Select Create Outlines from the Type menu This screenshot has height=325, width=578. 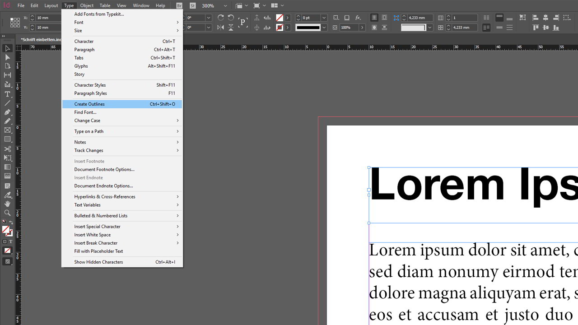point(89,104)
